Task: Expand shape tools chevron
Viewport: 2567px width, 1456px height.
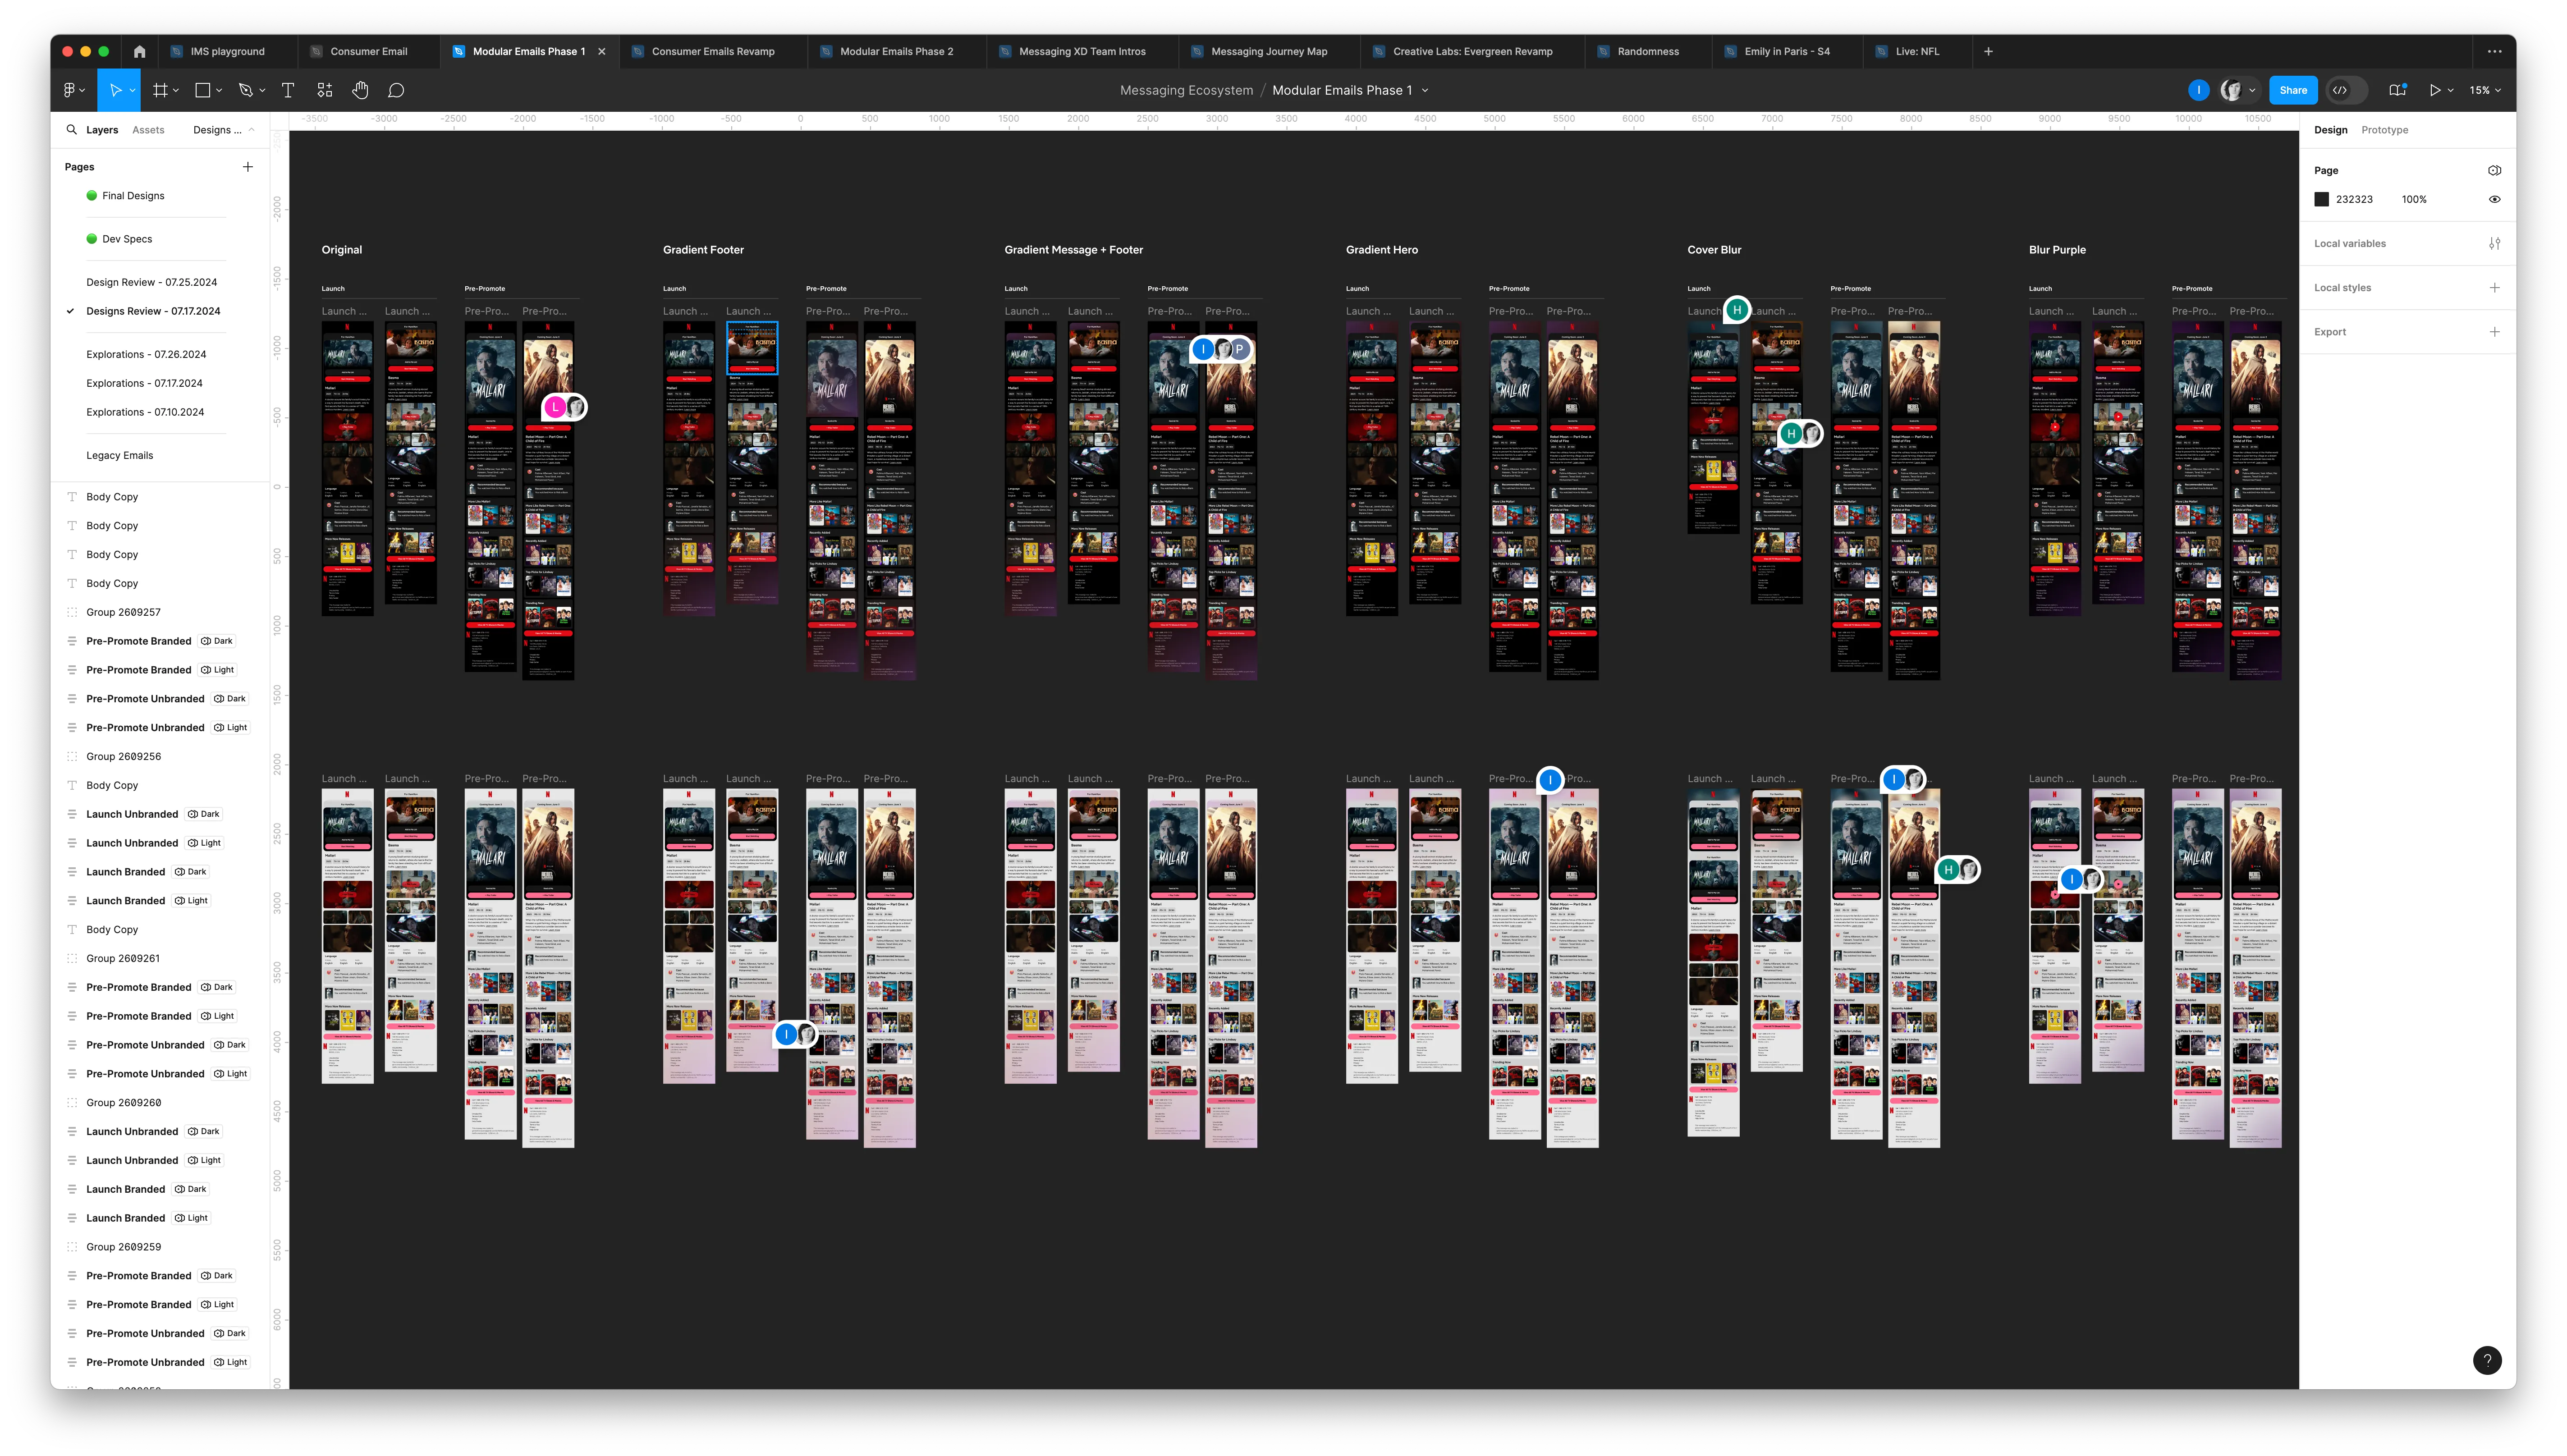Action: pyautogui.click(x=219, y=90)
